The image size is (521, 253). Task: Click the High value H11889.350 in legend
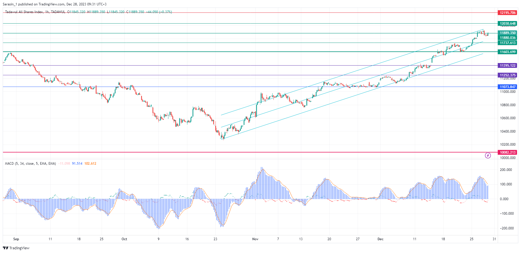[96, 12]
